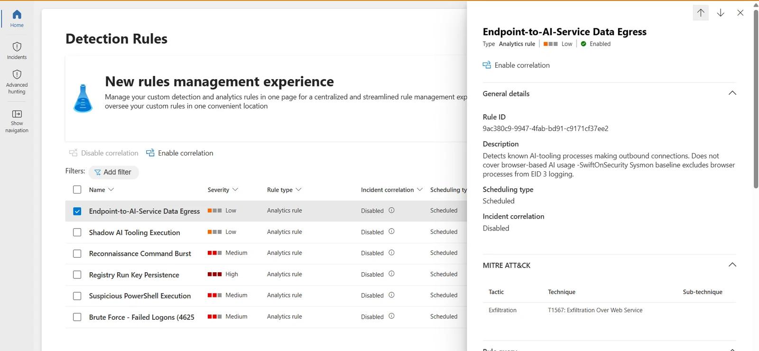Screen dimensions: 759x351
Task: Click info icon in Registry Run Key row
Action: click(x=391, y=274)
